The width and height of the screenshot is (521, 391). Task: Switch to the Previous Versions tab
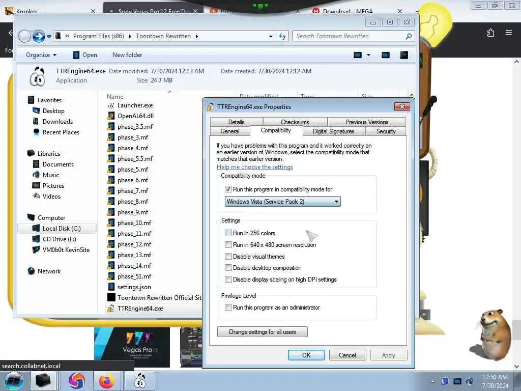[x=367, y=122]
